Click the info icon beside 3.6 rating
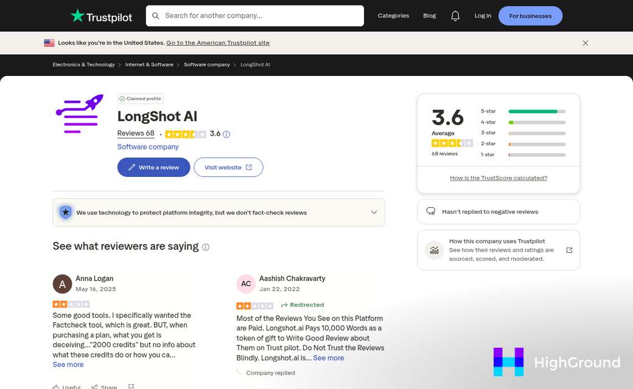This screenshot has width=633, height=389. (226, 134)
